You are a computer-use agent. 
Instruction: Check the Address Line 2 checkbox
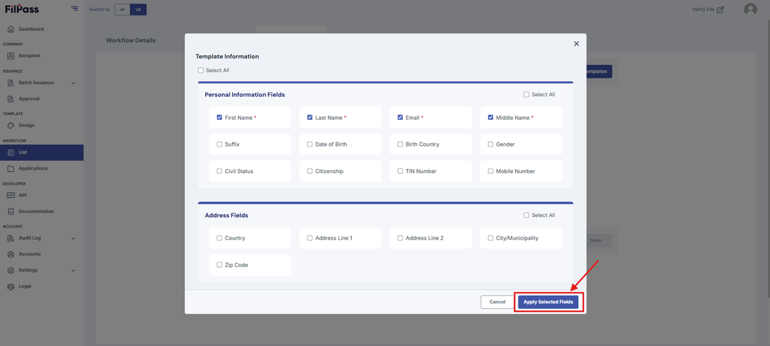400,238
